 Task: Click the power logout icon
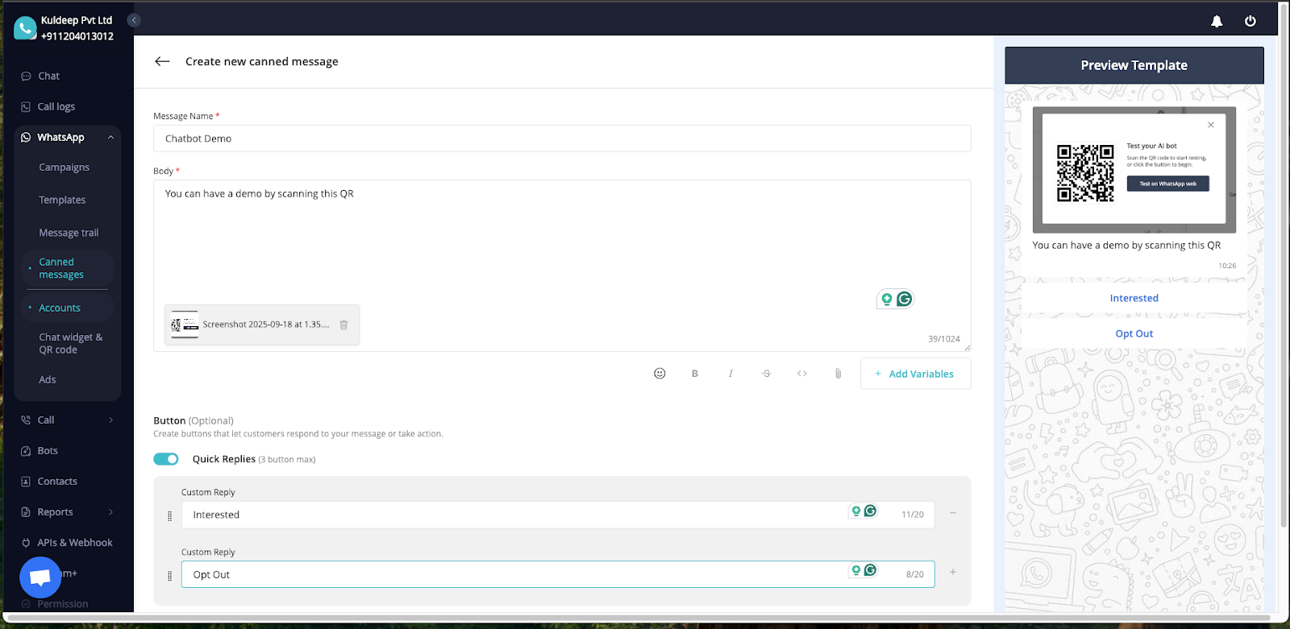tap(1250, 22)
